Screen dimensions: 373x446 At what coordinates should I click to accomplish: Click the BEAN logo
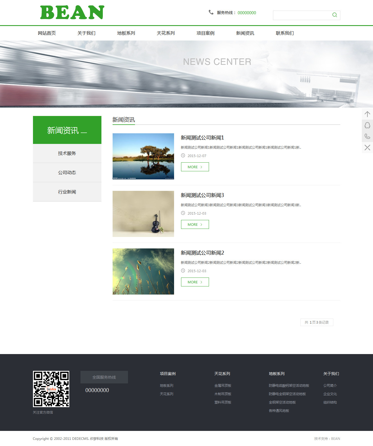click(x=72, y=13)
